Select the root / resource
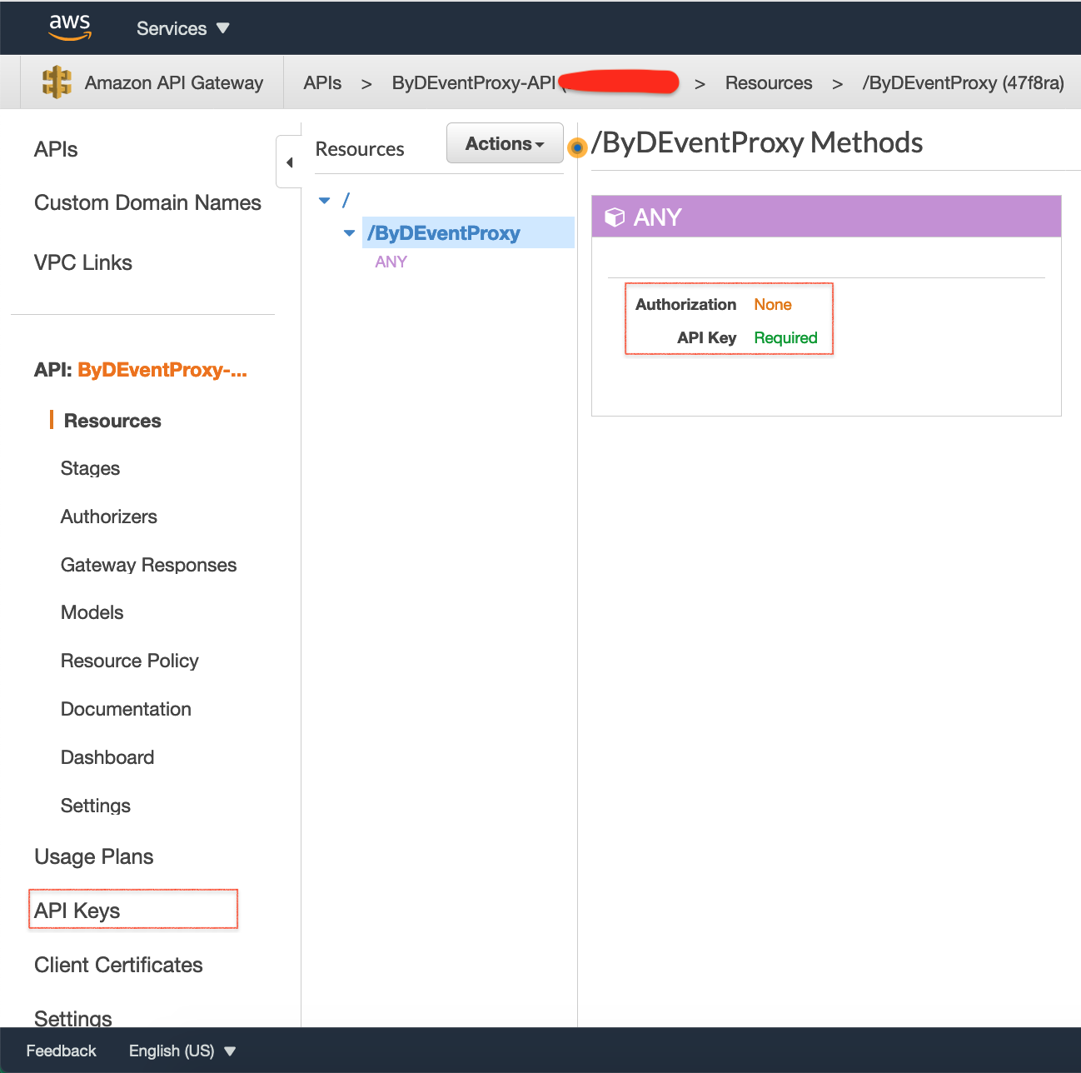Screen dimensions: 1081x1073 coord(346,200)
